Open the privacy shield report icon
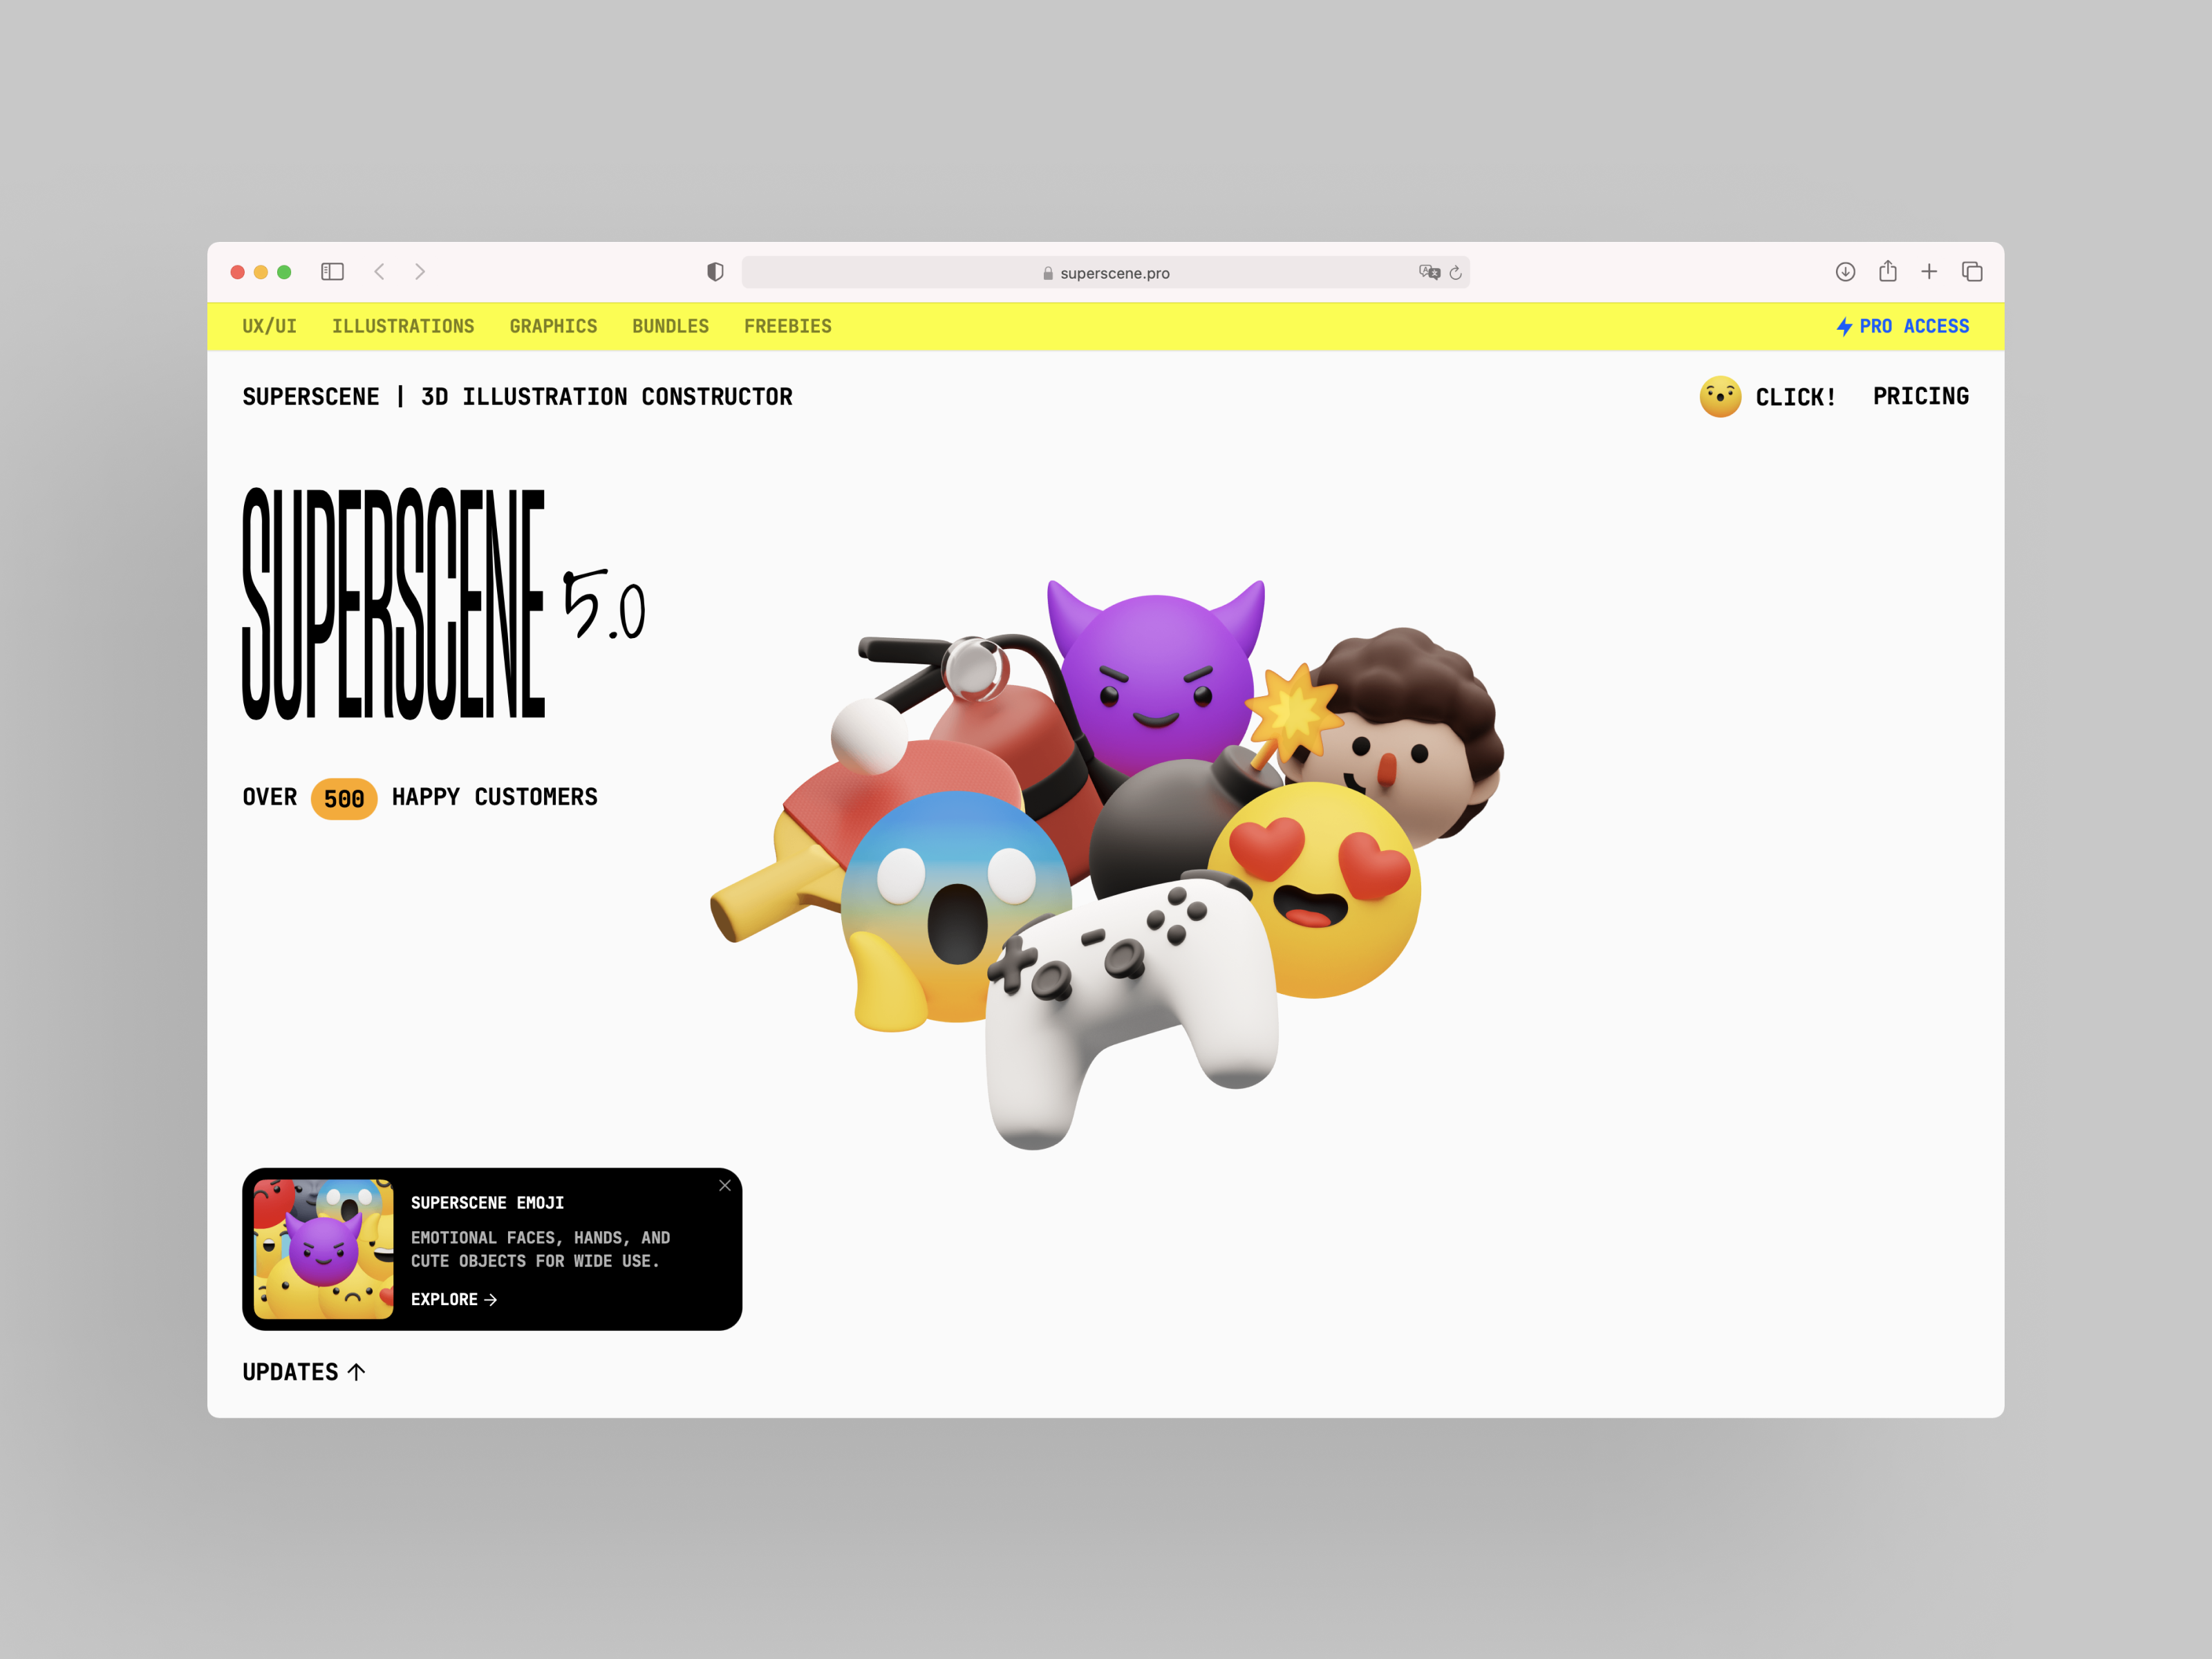2212x1659 pixels. coord(715,272)
